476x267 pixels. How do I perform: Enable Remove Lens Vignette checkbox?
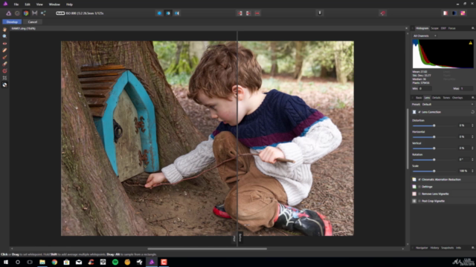tap(419, 194)
